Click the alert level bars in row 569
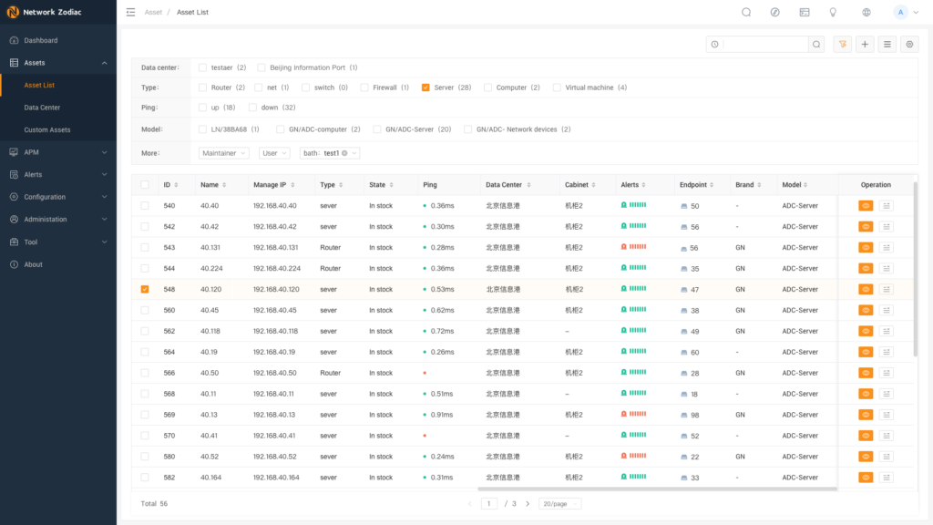Screen dimensions: 933x525 (638, 414)
